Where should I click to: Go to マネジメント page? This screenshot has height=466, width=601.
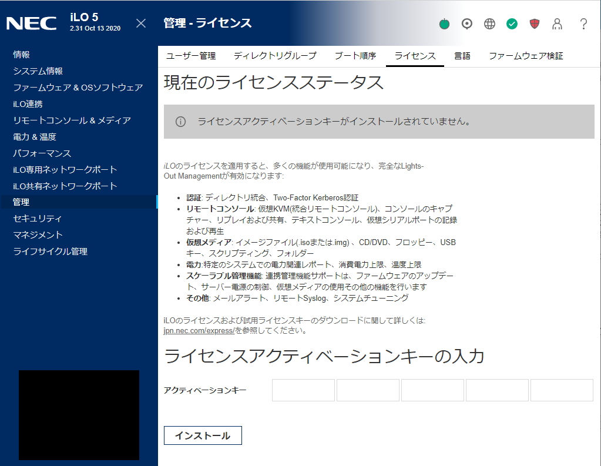[38, 234]
